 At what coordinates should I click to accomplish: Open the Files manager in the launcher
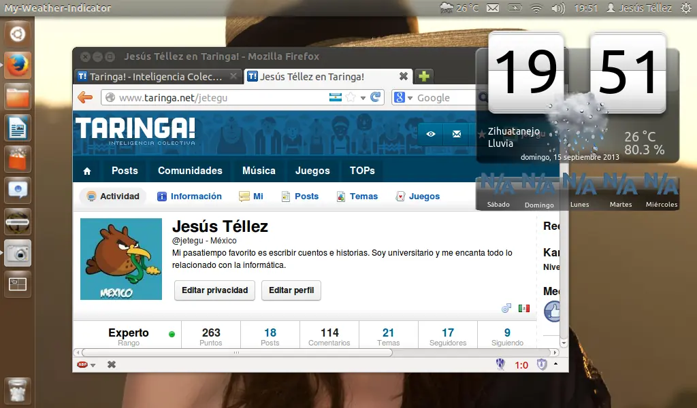(17, 97)
